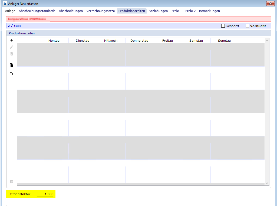The height and width of the screenshot is (206, 277).
Task: Switch to the Abschreibungen tab
Action: pyautogui.click(x=71, y=11)
